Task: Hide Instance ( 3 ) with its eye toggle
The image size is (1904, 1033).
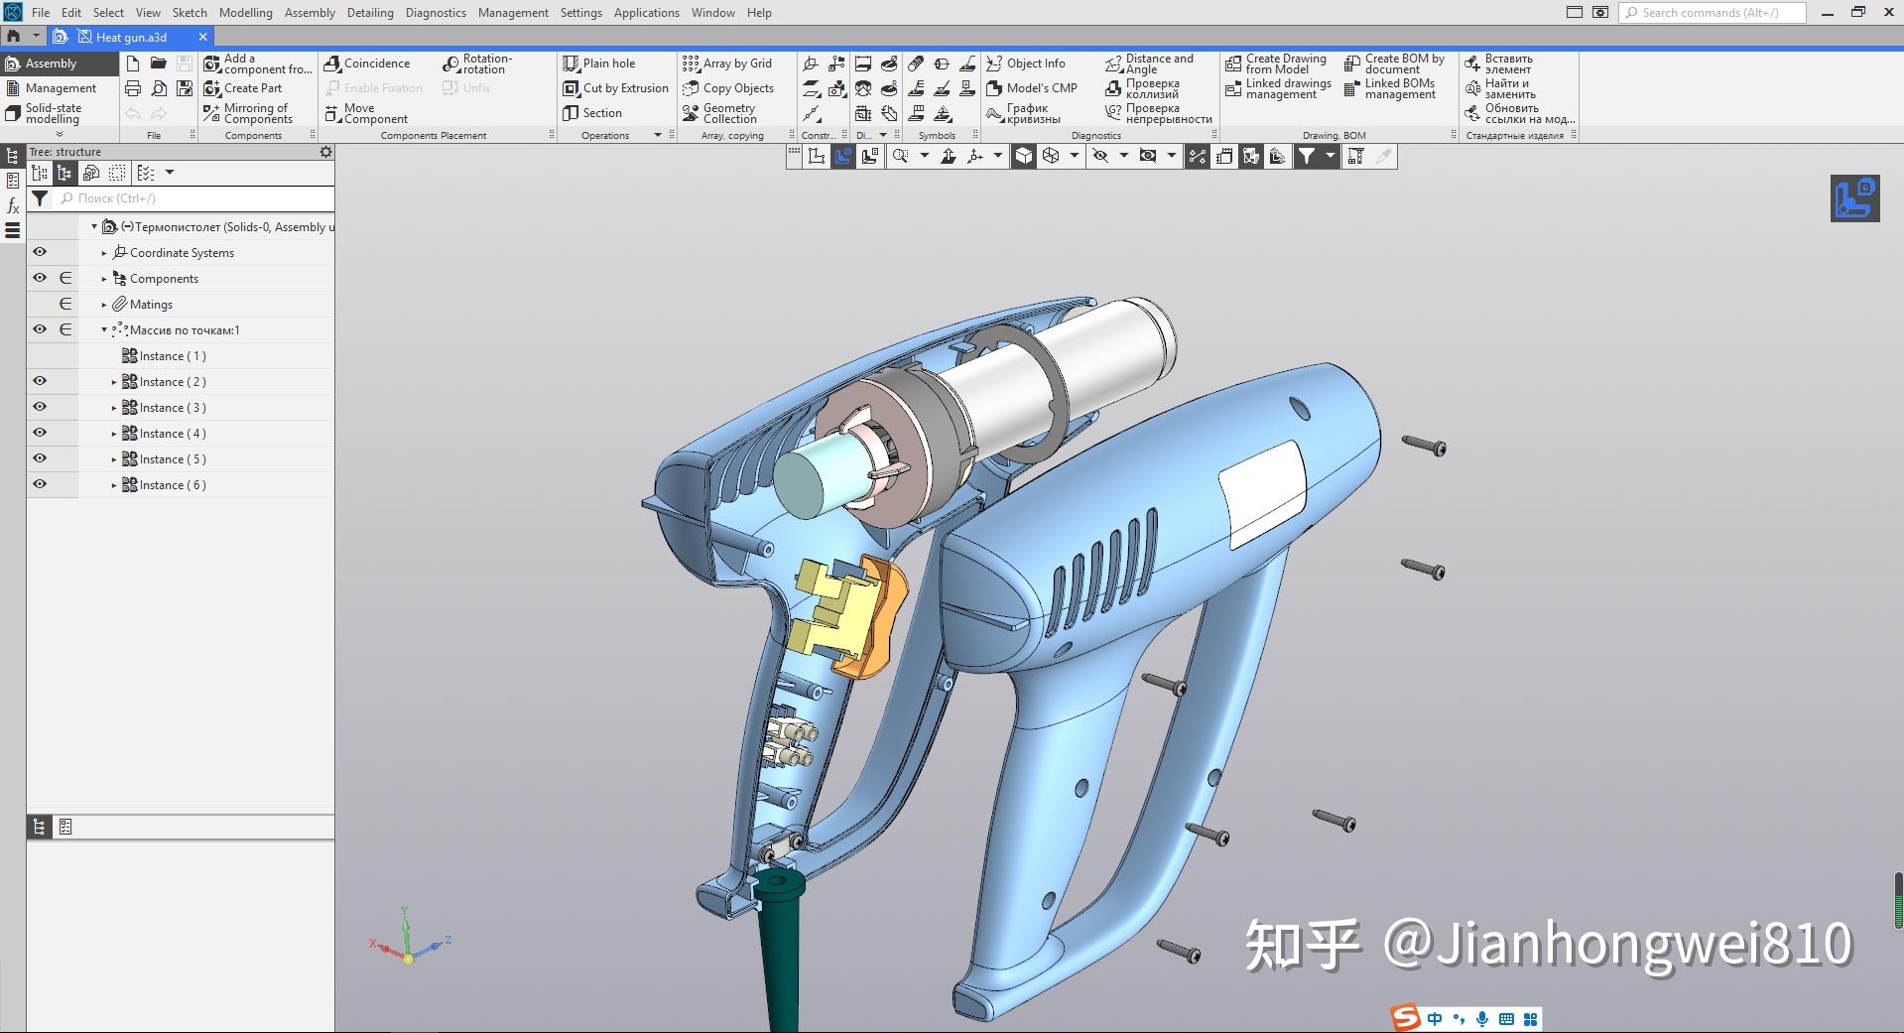Action: coord(39,407)
